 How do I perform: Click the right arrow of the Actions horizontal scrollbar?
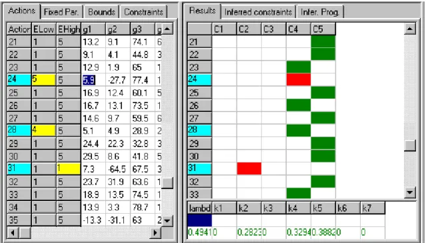[x=155, y=233]
